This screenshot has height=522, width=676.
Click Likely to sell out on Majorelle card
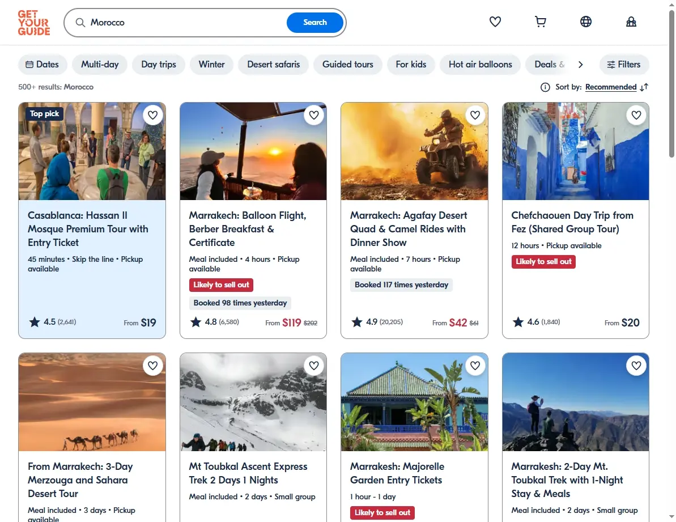coord(382,513)
